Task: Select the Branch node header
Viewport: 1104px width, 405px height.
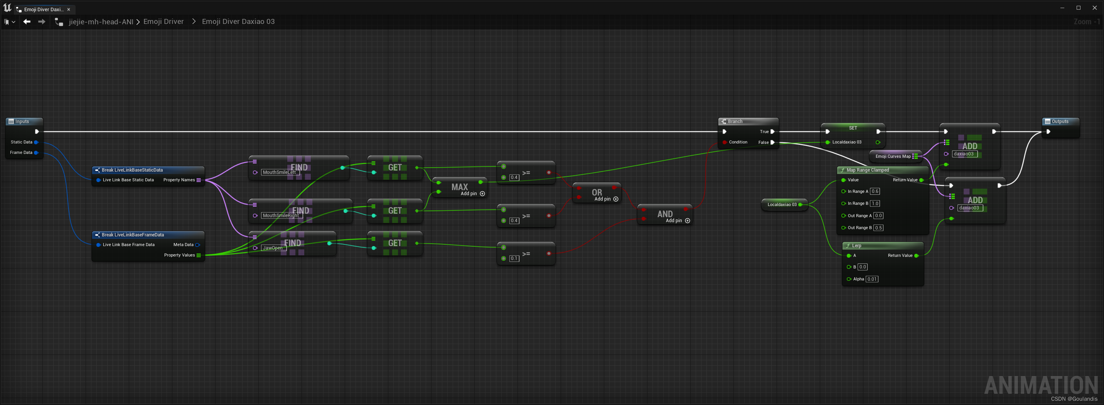Action: 748,121
